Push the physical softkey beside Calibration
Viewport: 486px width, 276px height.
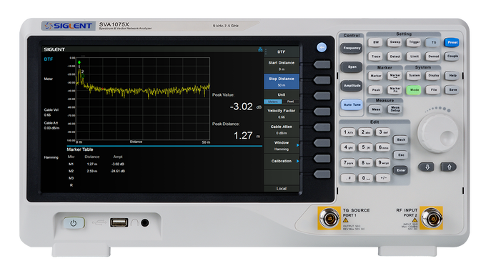[322, 159]
